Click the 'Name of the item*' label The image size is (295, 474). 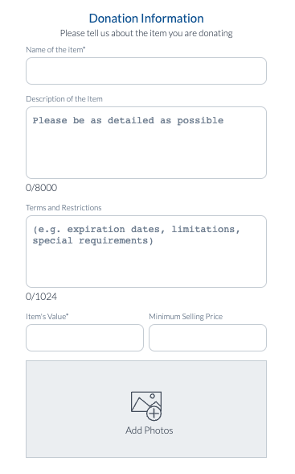click(55, 50)
